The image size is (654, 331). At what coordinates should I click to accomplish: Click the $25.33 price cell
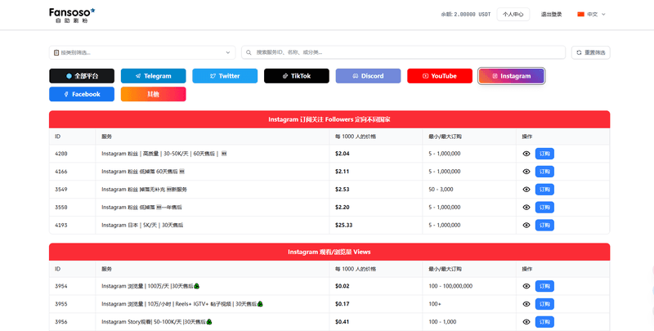(343, 226)
